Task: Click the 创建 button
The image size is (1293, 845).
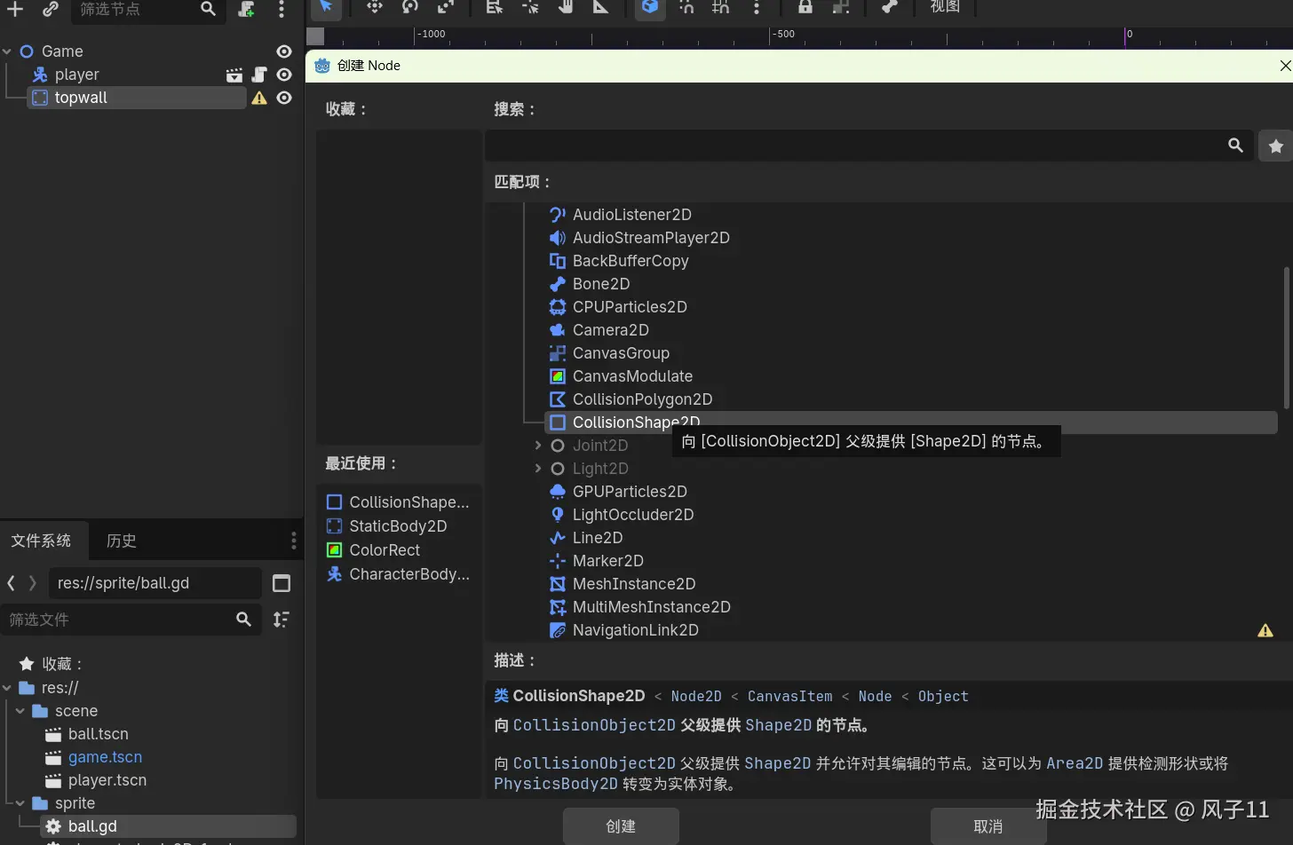Action: coord(621,826)
